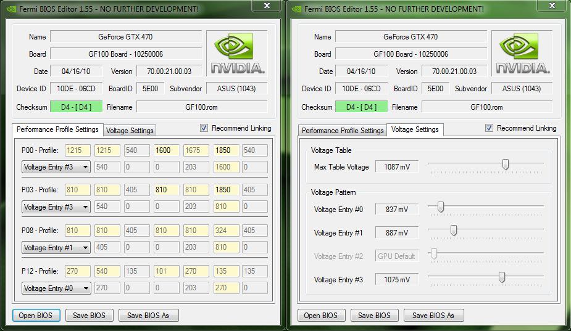The height and width of the screenshot is (331, 571).
Task: Open P00 profile Voltage Entry #3 dropdown
Action: coord(56,167)
